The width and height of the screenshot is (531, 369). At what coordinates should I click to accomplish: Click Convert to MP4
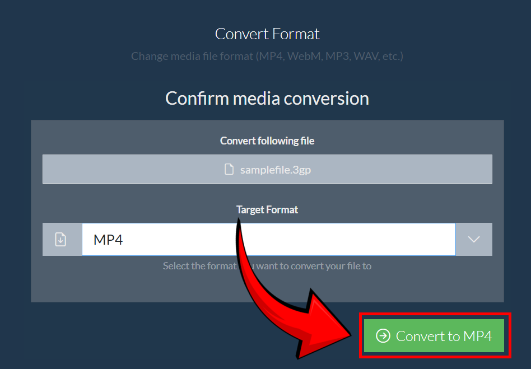coord(435,336)
